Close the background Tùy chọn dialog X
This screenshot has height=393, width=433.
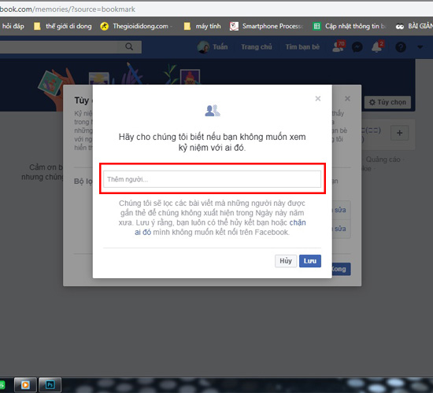tap(347, 98)
